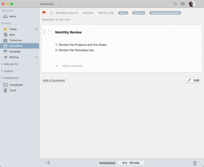The width and height of the screenshot is (204, 167).
Task: Expand the CONTEXTS section
Action: pos(2,78)
